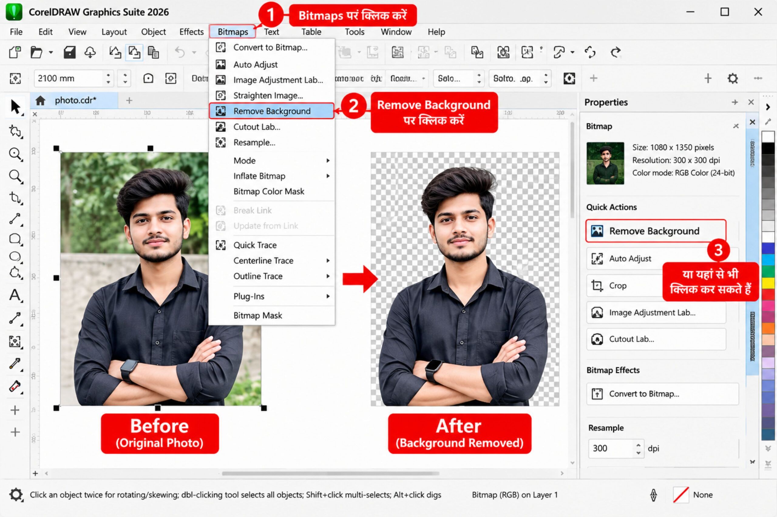The width and height of the screenshot is (777, 517).
Task: Close the Properties docker
Action: (x=751, y=102)
